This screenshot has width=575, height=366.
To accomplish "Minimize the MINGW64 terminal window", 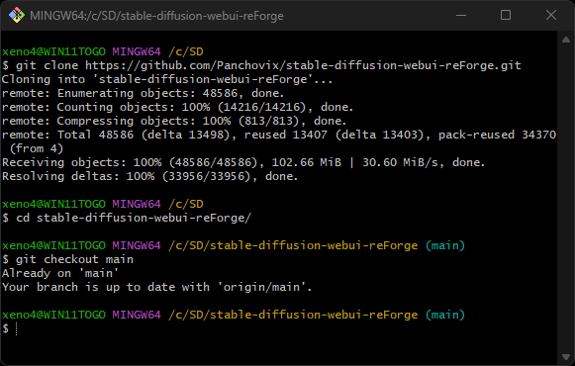I will [461, 16].
